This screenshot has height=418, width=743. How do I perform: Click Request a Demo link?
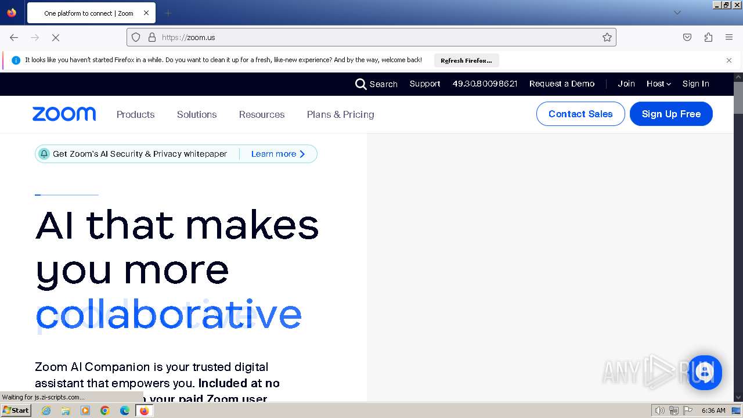point(562,84)
